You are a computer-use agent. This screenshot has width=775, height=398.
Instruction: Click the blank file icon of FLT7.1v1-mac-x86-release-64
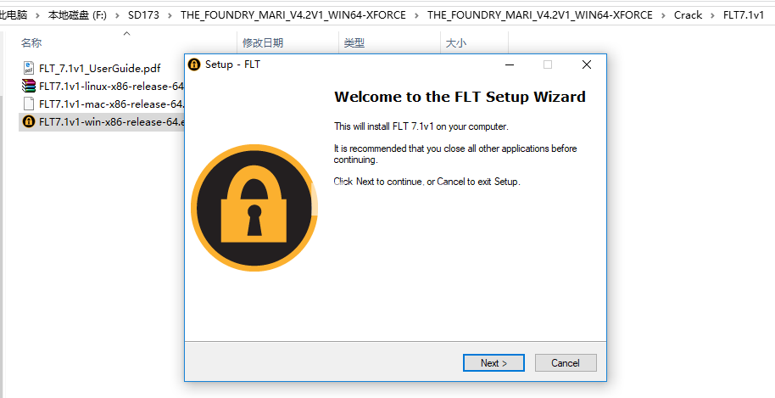29,104
